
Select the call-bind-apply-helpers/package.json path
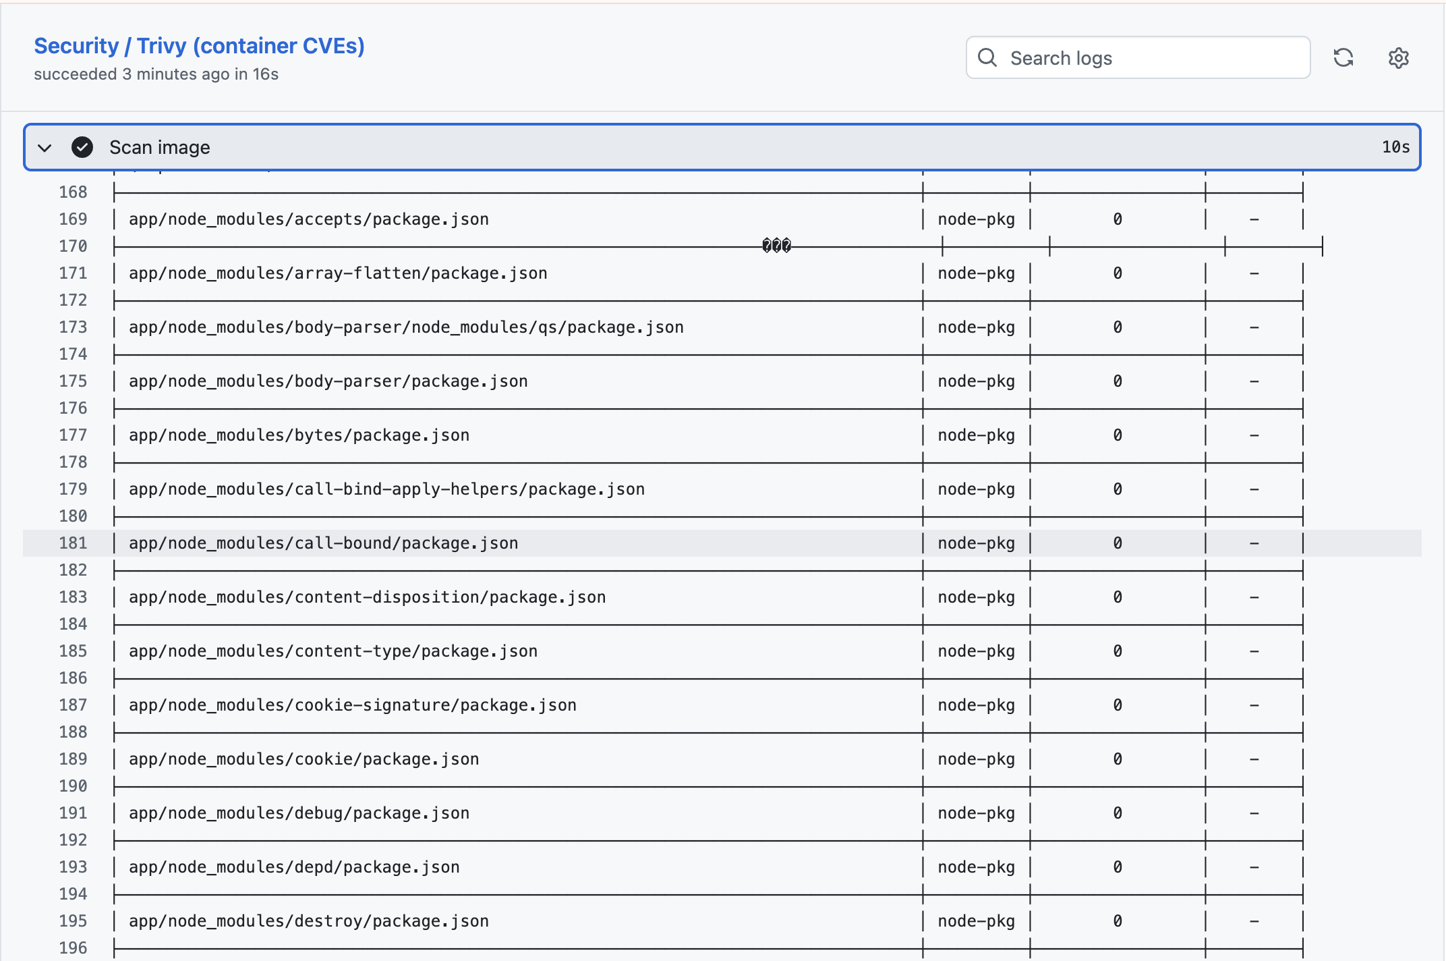click(x=386, y=489)
